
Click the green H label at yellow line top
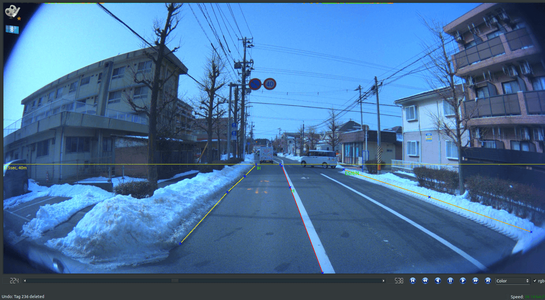259,168
